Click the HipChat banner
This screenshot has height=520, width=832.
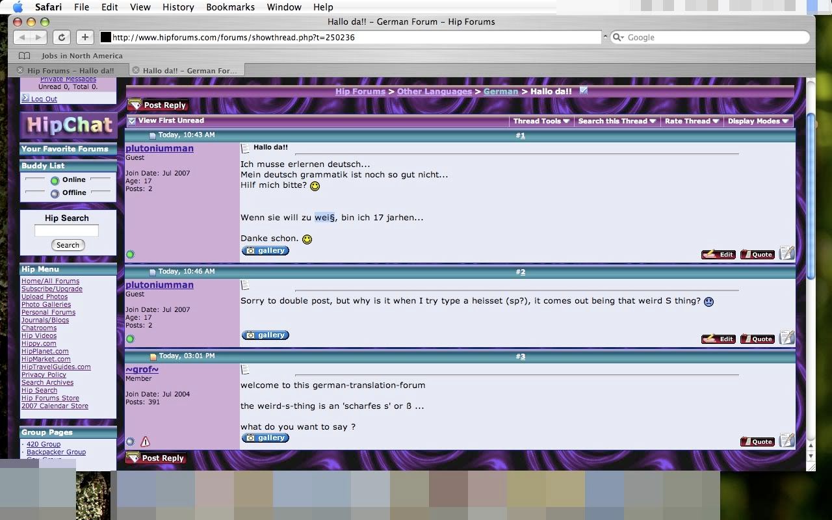(x=68, y=125)
